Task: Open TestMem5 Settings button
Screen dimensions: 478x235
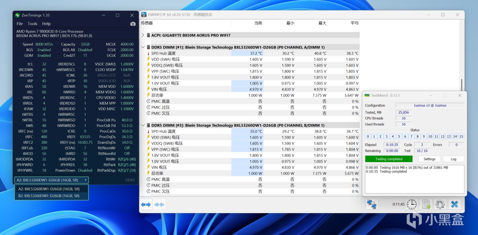Action: (429, 159)
